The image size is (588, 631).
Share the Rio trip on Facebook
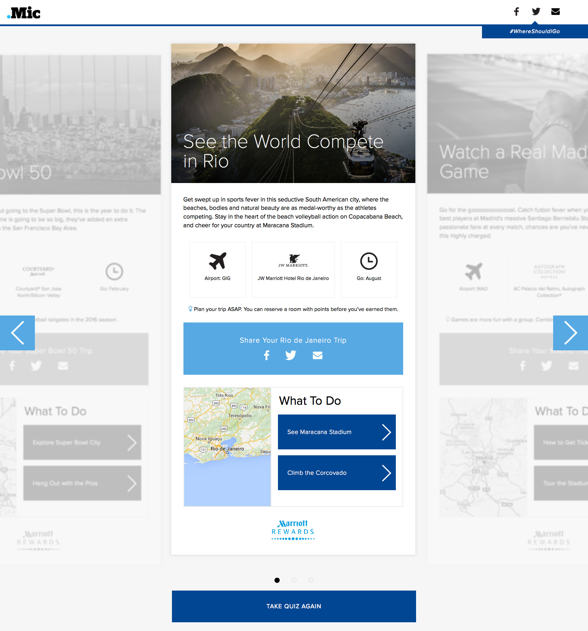click(x=267, y=355)
